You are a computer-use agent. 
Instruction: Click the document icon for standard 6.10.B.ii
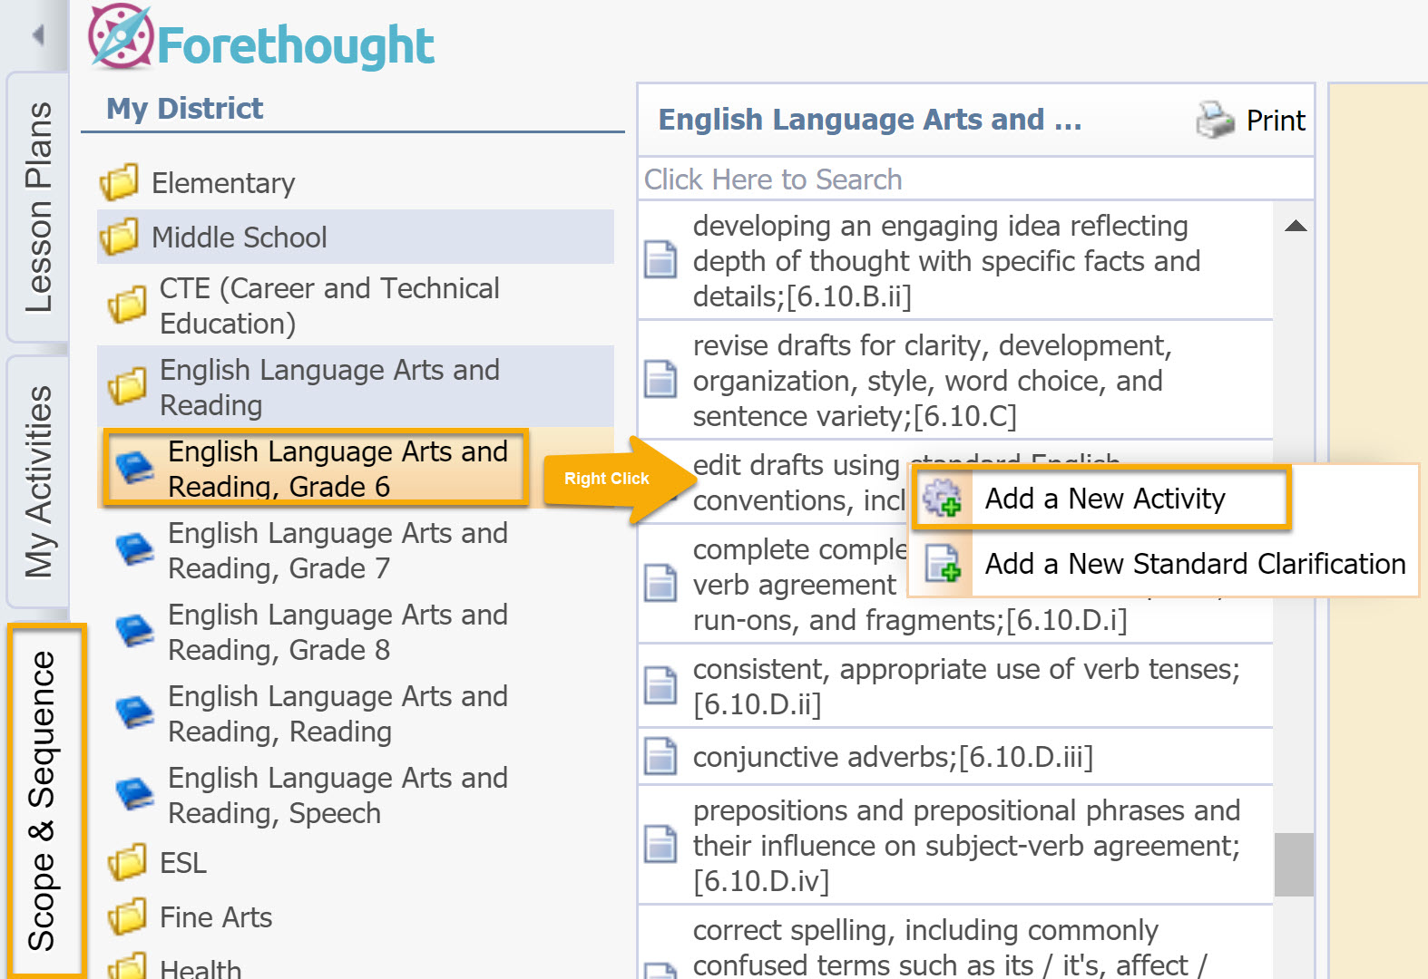[660, 259]
